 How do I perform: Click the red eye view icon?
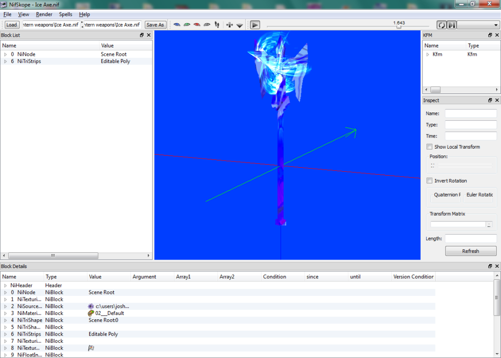tap(197, 24)
